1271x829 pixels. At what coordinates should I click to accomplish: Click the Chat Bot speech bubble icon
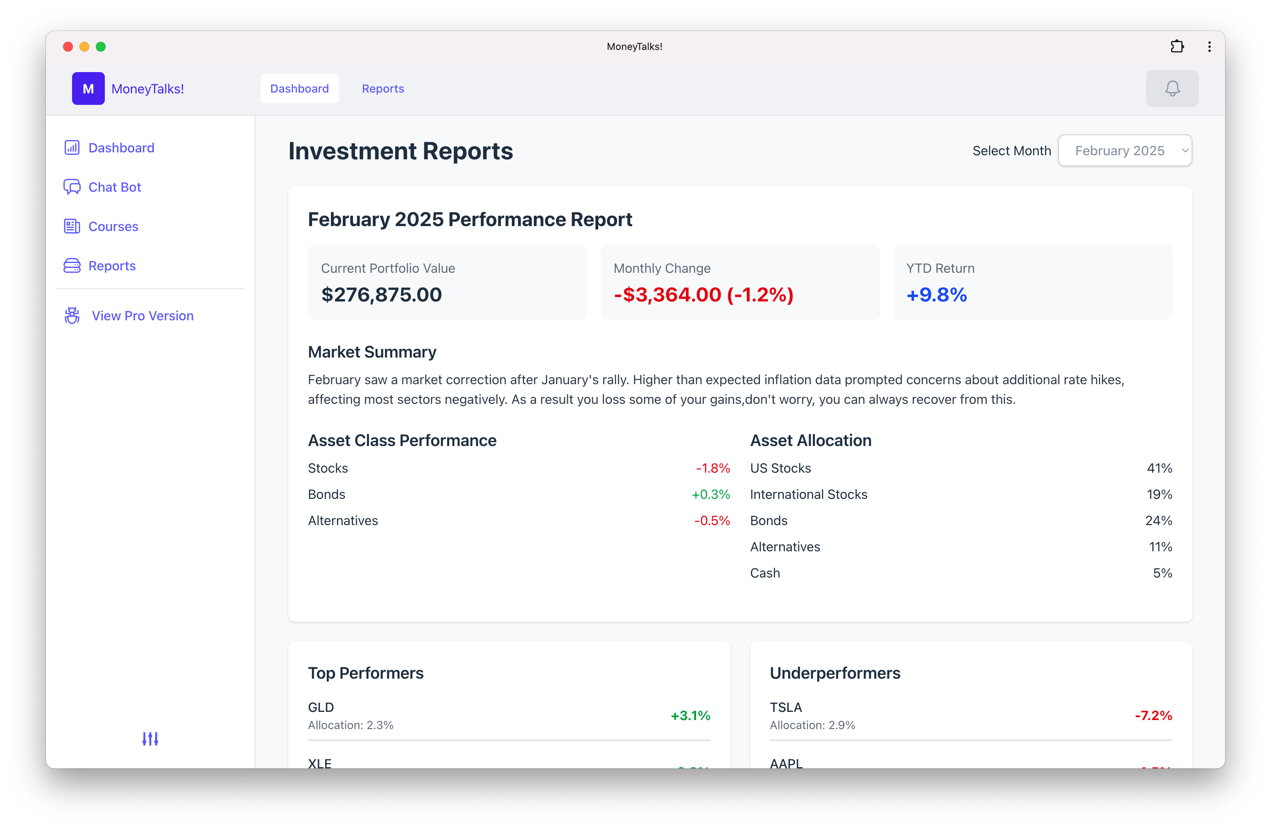(72, 187)
